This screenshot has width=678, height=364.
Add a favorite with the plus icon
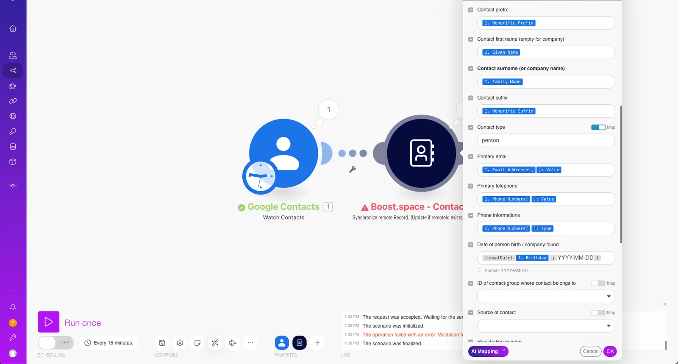click(x=317, y=343)
